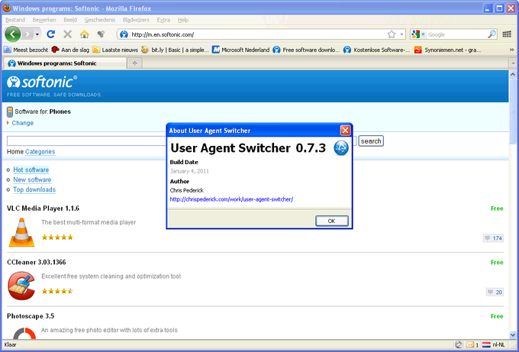519x352 pixels.
Task: Reload the page with the refresh icon
Action: 50,34
